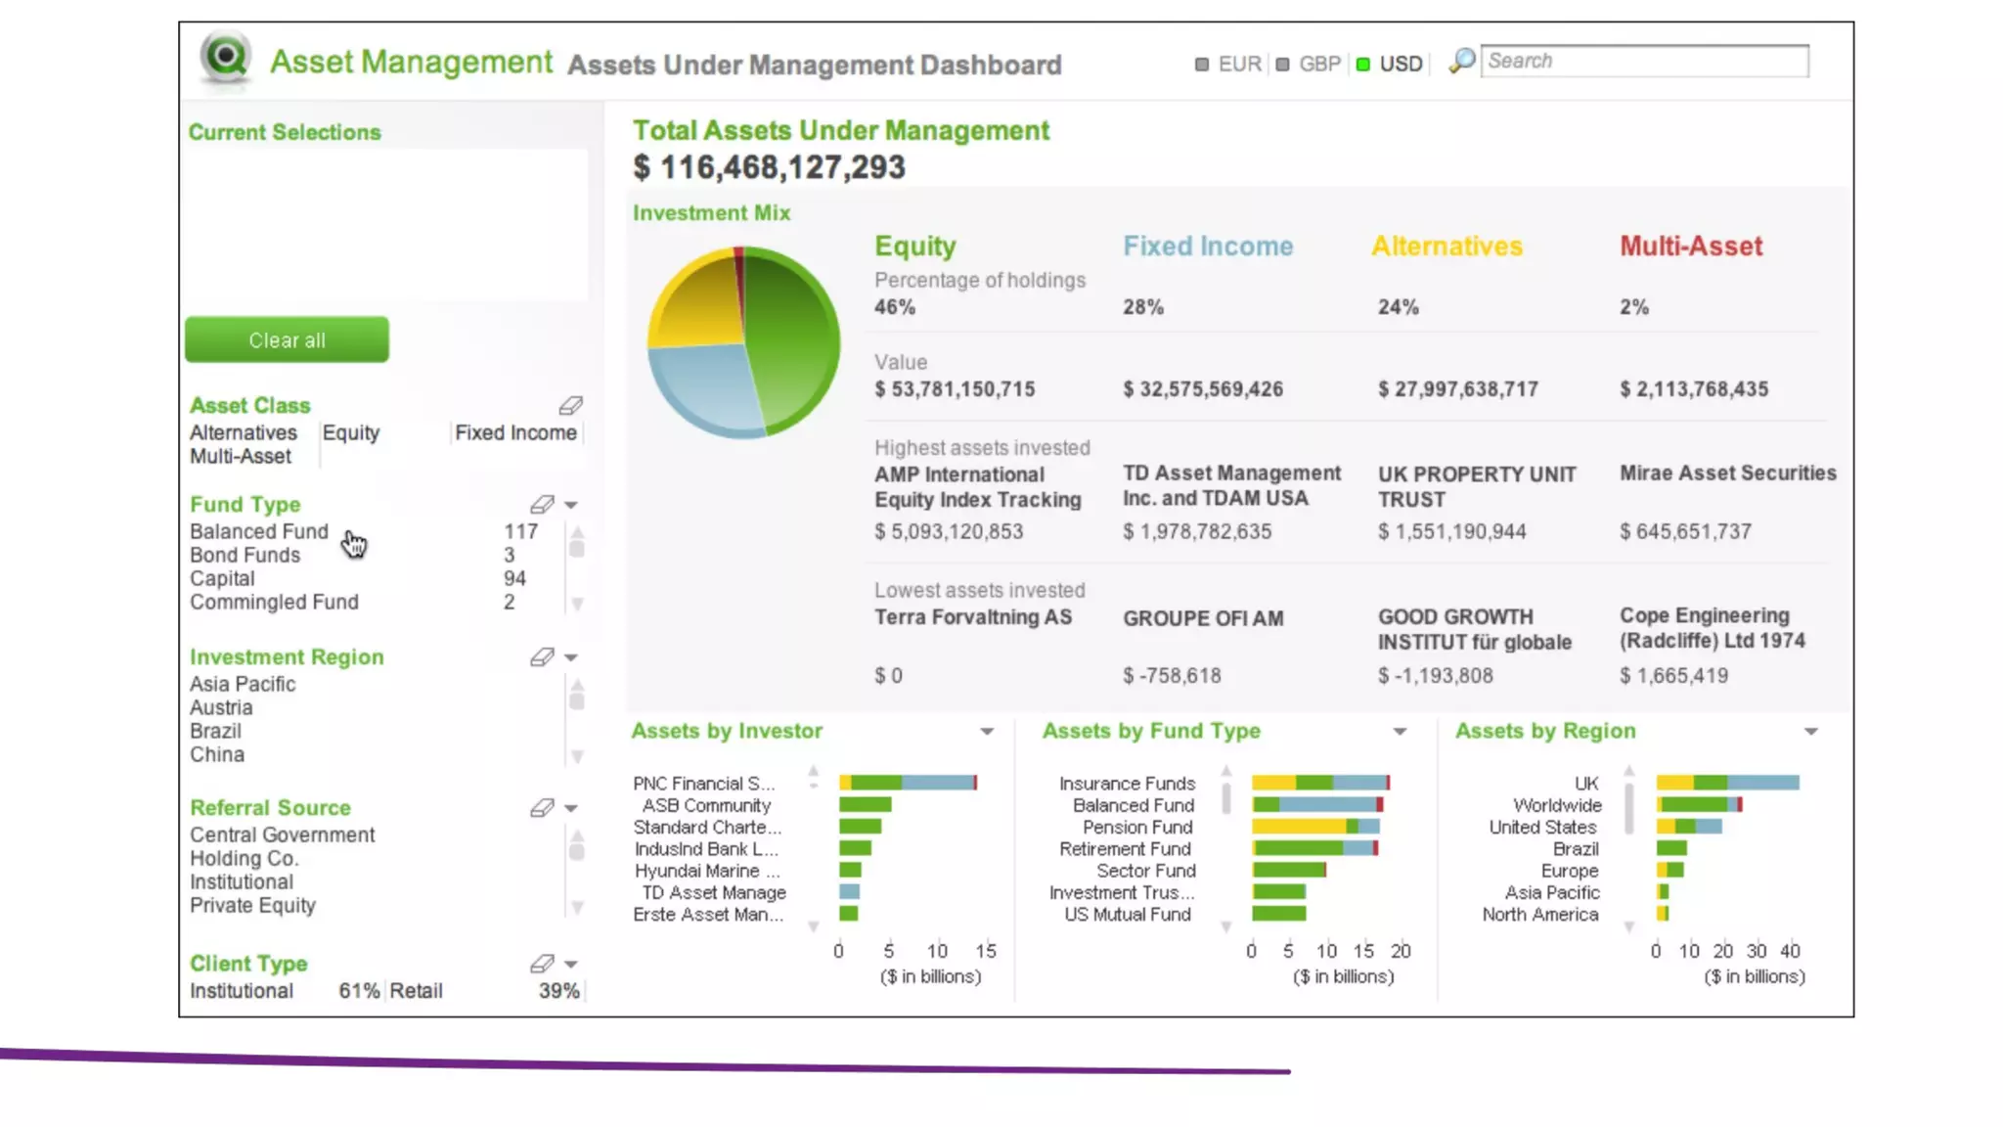This screenshot has height=1127, width=2003.
Task: Select the USD currency option
Action: point(1389,65)
